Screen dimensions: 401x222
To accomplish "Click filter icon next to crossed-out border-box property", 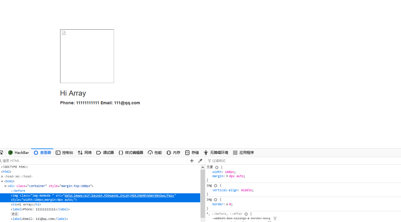I will (275, 218).
